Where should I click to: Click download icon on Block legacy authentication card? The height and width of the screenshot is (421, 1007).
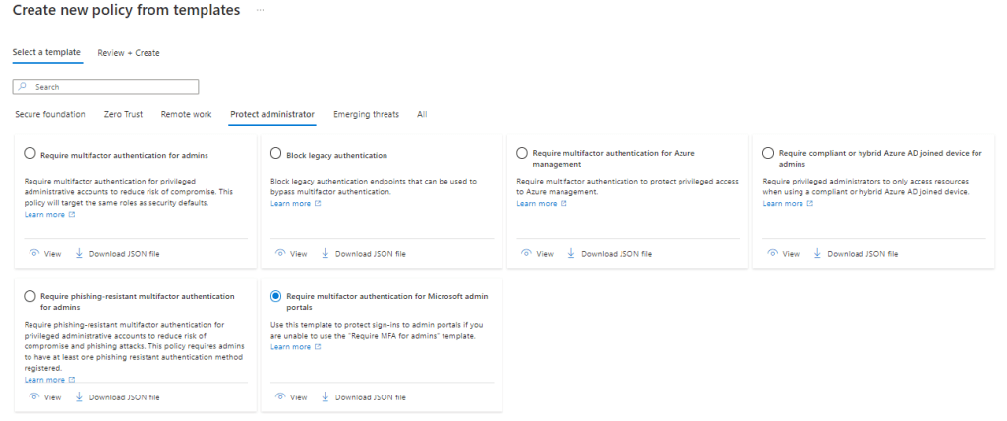326,254
